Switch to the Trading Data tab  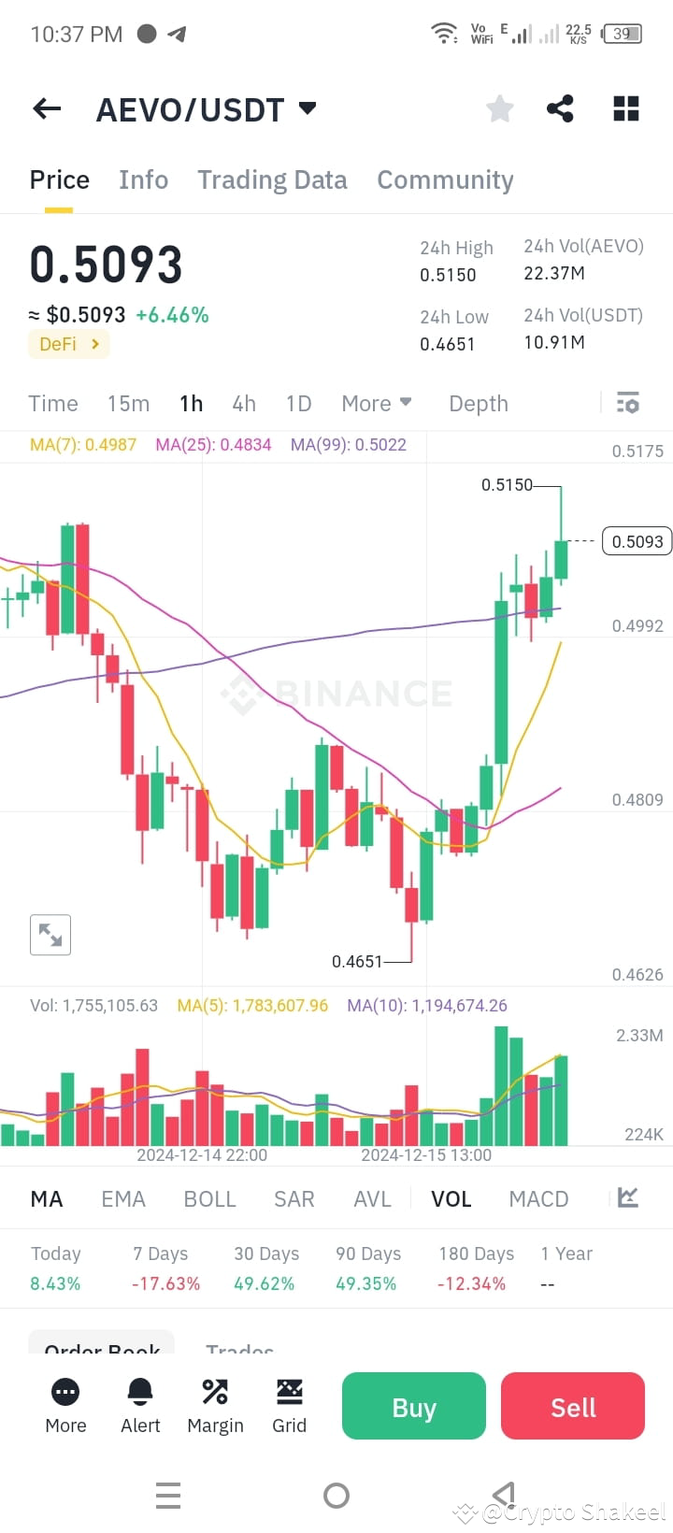[x=272, y=179]
